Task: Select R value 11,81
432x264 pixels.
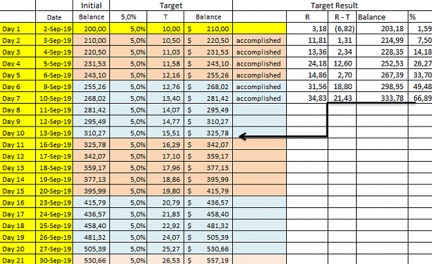Action: point(307,40)
